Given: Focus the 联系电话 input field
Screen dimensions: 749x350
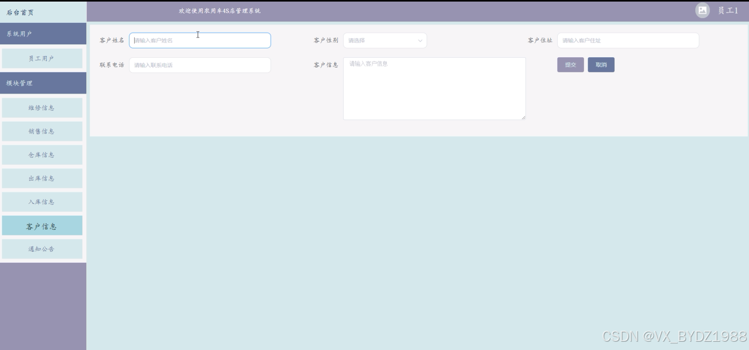Looking at the screenshot, I should click(200, 65).
